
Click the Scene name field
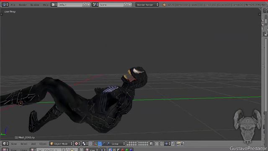click(x=111, y=5)
